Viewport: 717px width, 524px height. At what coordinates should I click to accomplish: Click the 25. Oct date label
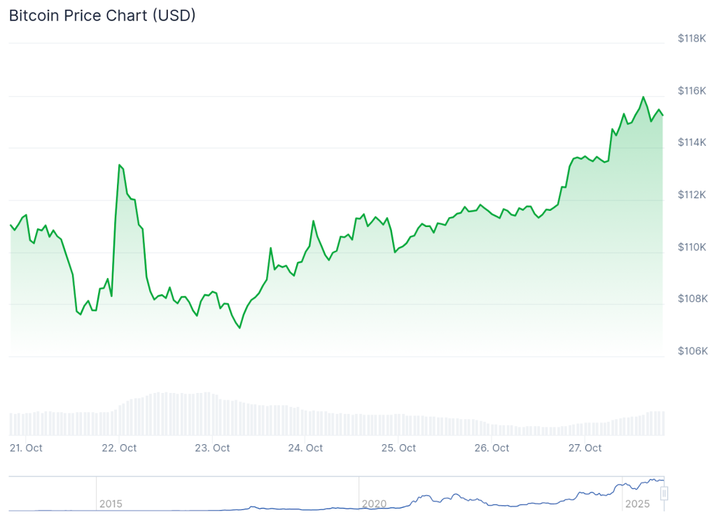[398, 448]
